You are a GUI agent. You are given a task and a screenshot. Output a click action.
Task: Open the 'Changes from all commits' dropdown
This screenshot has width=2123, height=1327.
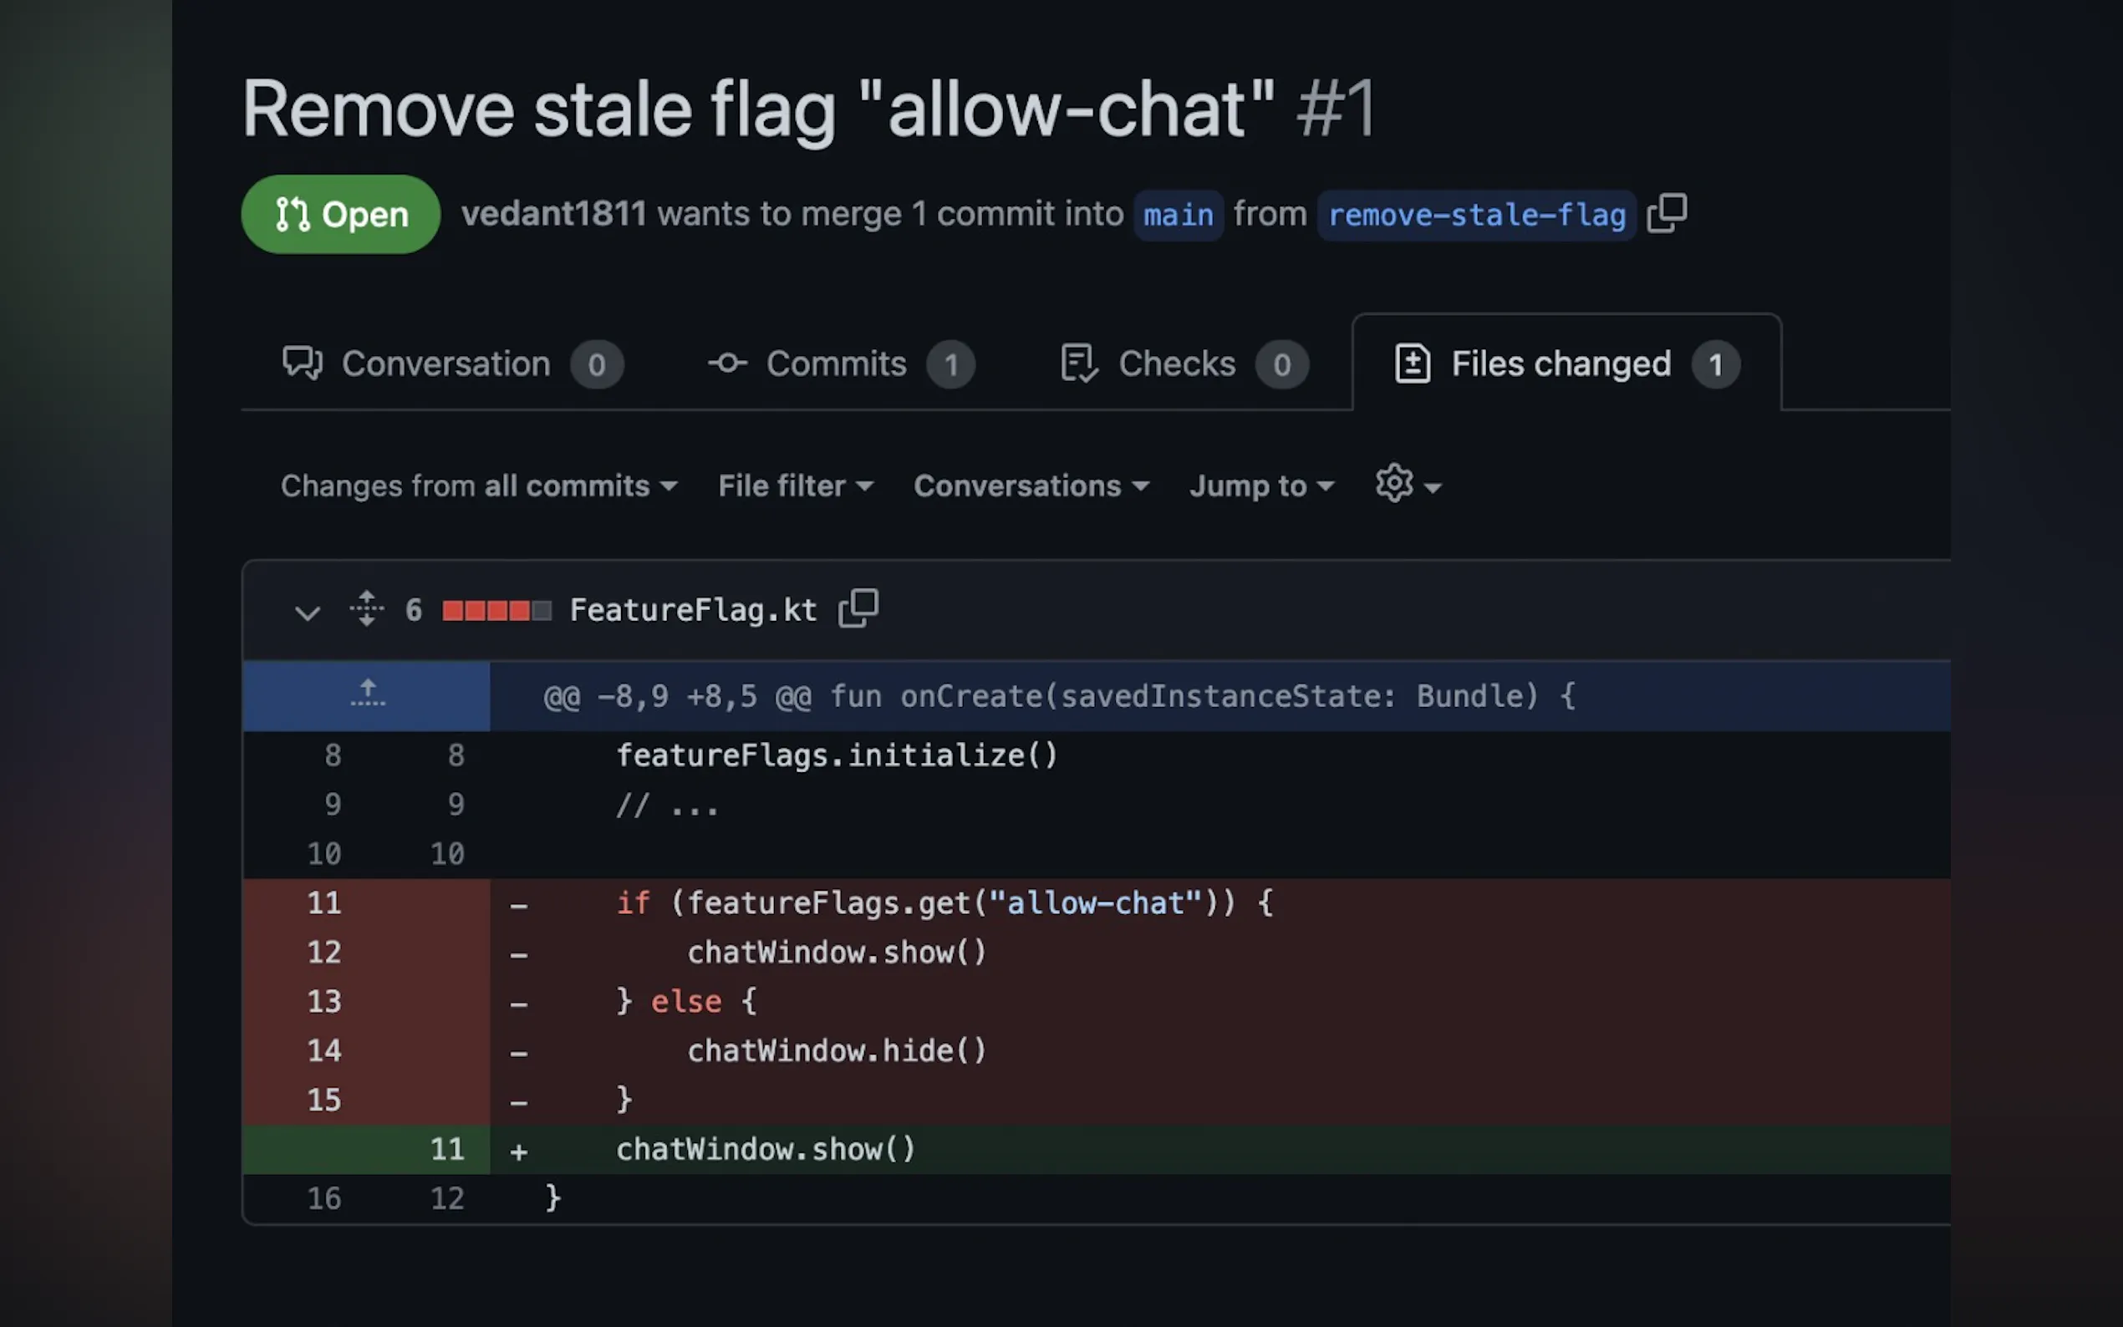tap(479, 486)
